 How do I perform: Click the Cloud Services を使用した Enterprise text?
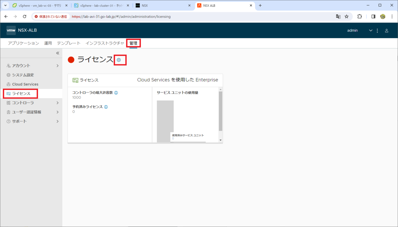point(177,80)
